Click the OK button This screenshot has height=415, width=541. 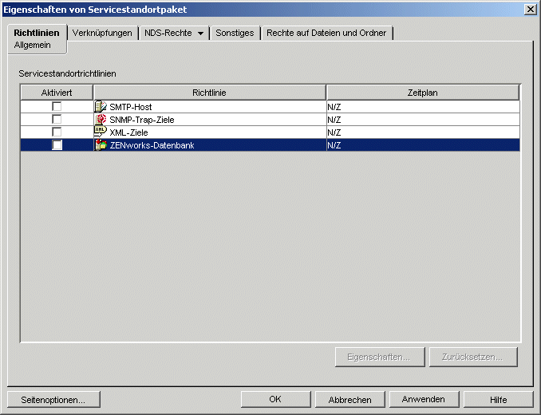(x=275, y=399)
